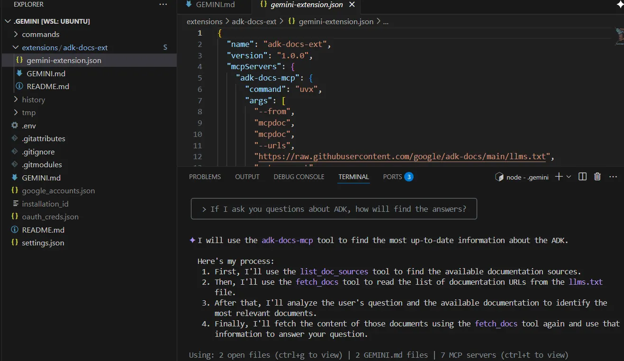The image size is (624, 361).
Task: Click the split terminal icon
Action: coord(583,177)
